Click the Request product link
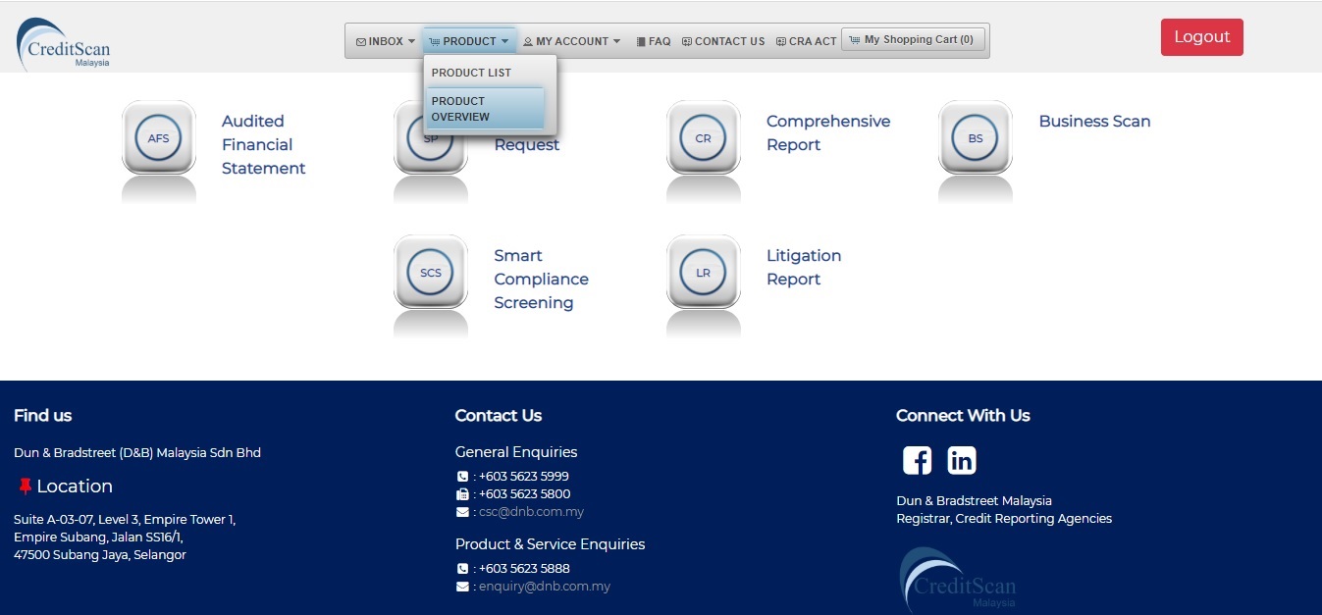 pyautogui.click(x=526, y=145)
